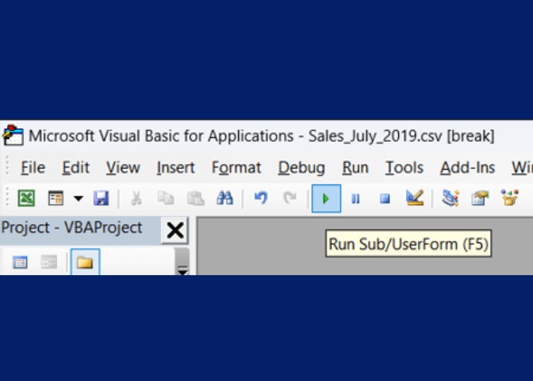
Task: Click the Break pause icon
Action: [x=356, y=198]
